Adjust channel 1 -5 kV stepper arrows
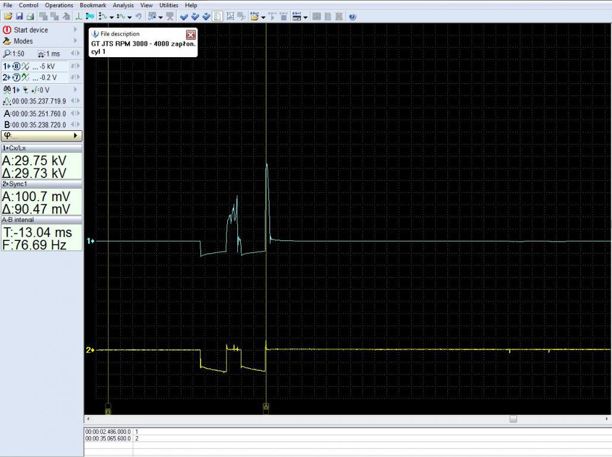Image resolution: width=612 pixels, height=457 pixels. [76, 67]
